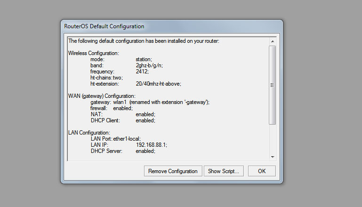
Task: Click the gateway wlan1 text line
Action: [150, 102]
